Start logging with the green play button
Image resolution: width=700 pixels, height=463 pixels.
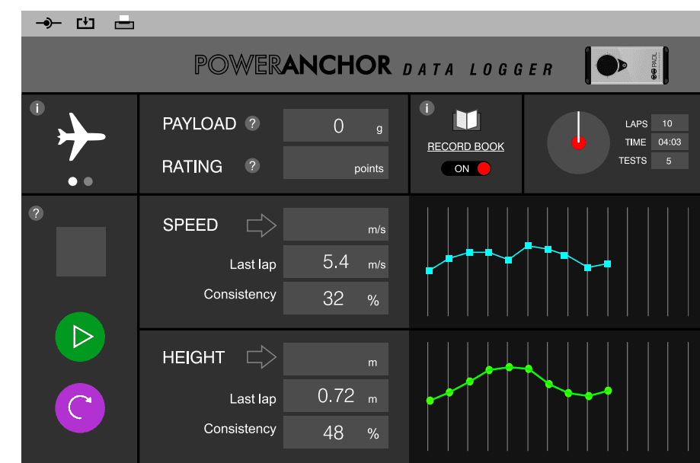tap(80, 337)
